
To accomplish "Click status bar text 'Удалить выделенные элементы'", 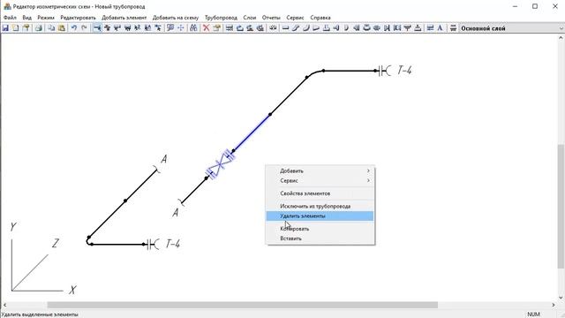I will point(40,314).
